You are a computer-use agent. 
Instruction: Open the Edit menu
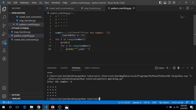point(15,3)
